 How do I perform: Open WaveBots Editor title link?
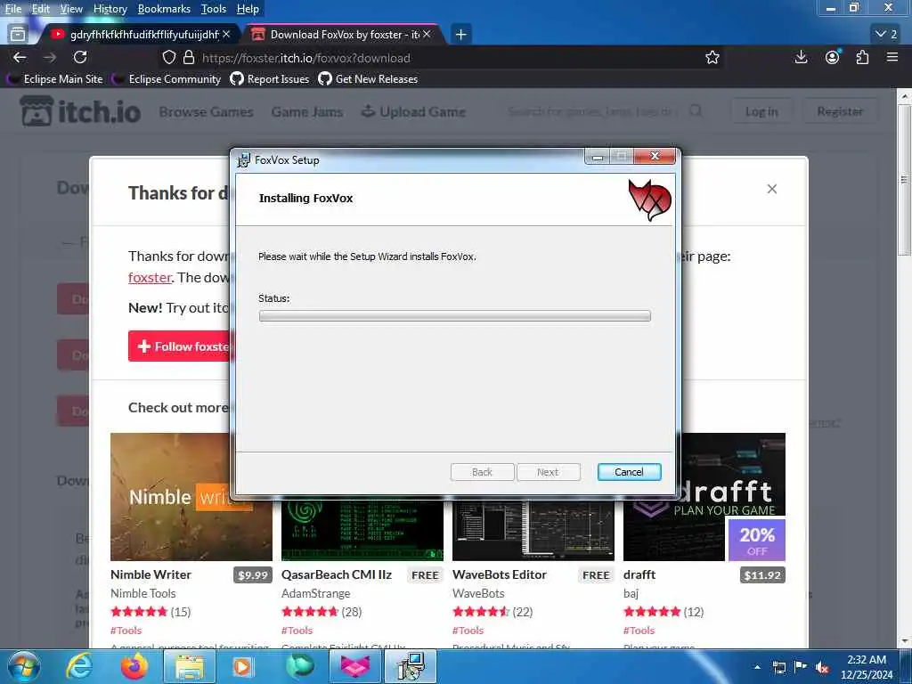coord(500,574)
